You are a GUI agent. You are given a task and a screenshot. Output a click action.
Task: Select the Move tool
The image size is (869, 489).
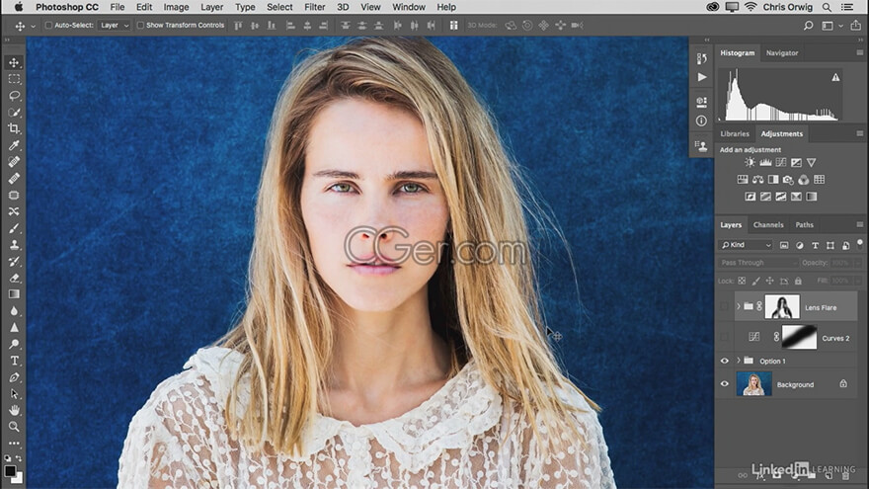click(x=14, y=62)
